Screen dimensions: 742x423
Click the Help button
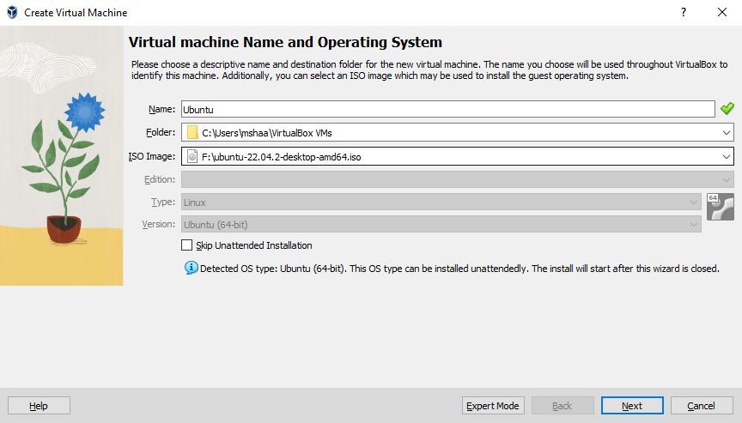(x=39, y=406)
